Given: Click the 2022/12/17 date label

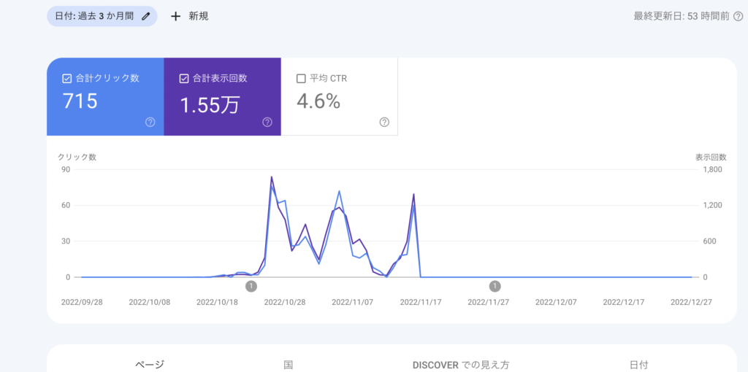Looking at the screenshot, I should click(624, 303).
